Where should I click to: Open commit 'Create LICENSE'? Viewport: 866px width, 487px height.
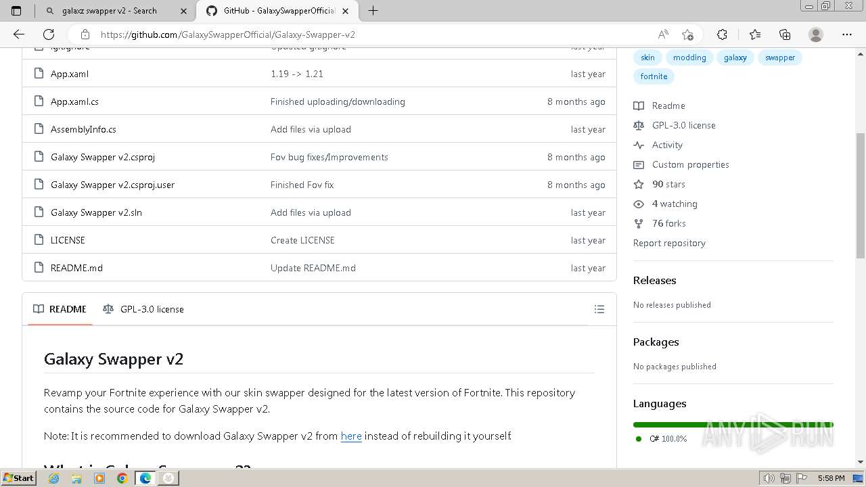pyautogui.click(x=302, y=240)
